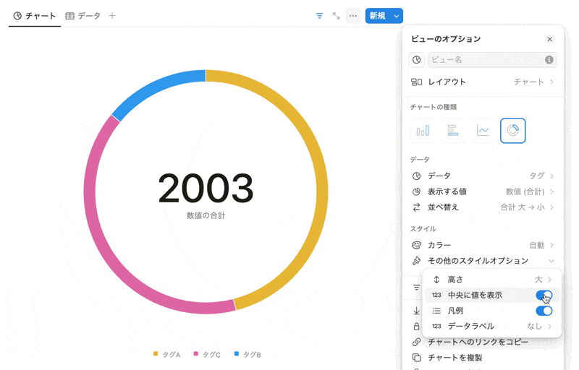Click the expand arrows icon in toolbar
Image resolution: width=579 pixels, height=370 pixels.
336,16
